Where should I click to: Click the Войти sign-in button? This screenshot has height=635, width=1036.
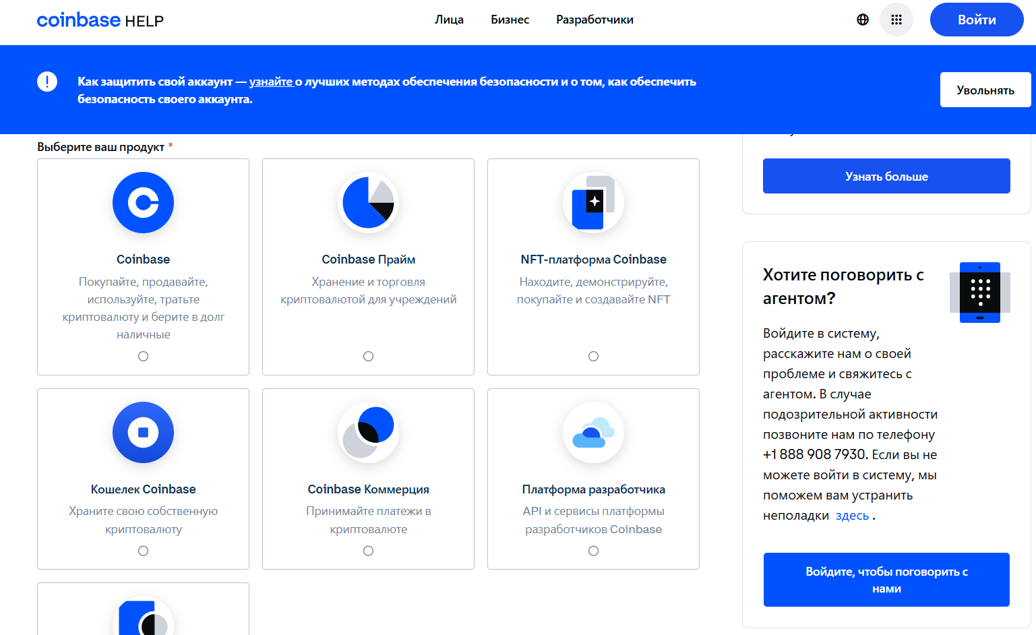(x=977, y=20)
